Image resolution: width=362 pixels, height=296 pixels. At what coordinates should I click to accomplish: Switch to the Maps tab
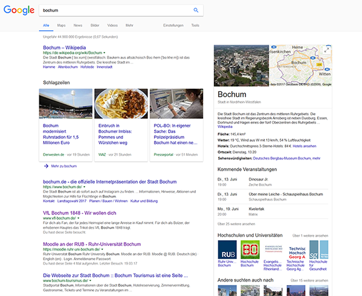tap(62, 25)
